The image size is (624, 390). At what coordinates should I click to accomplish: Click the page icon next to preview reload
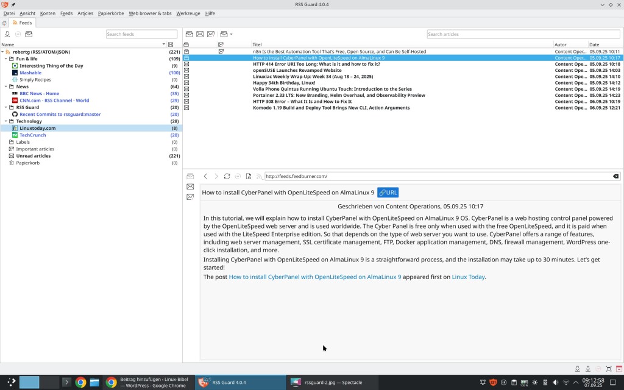click(249, 176)
